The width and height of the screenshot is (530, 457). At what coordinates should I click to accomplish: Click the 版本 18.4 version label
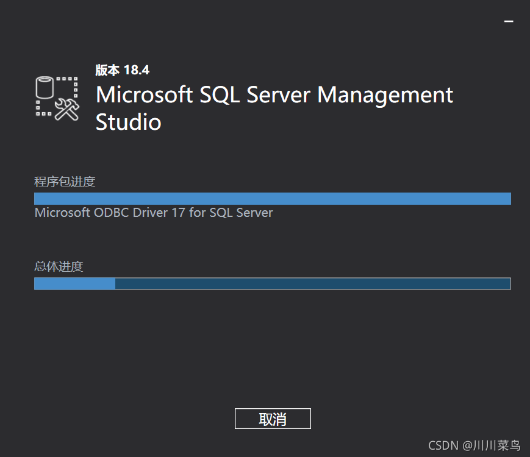pyautogui.click(x=123, y=70)
